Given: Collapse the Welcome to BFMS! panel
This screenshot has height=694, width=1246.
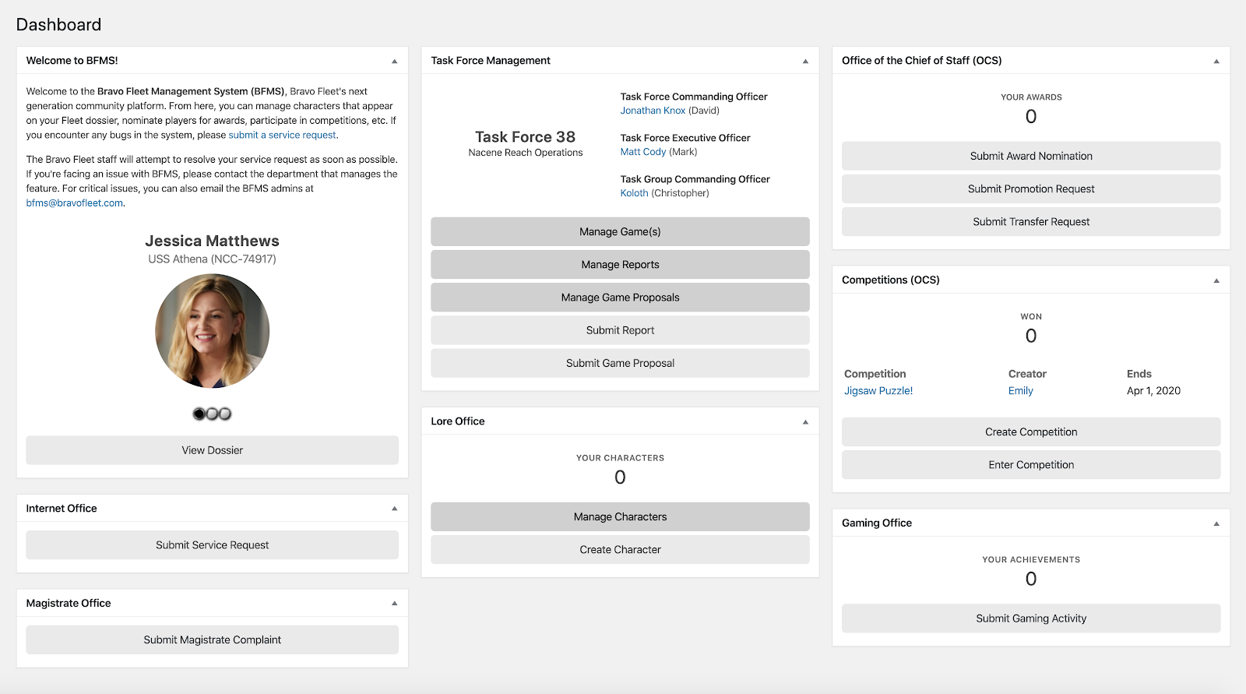Looking at the screenshot, I should tap(394, 61).
